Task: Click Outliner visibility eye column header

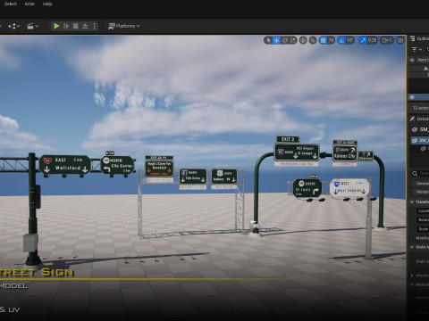Action: pos(412,60)
